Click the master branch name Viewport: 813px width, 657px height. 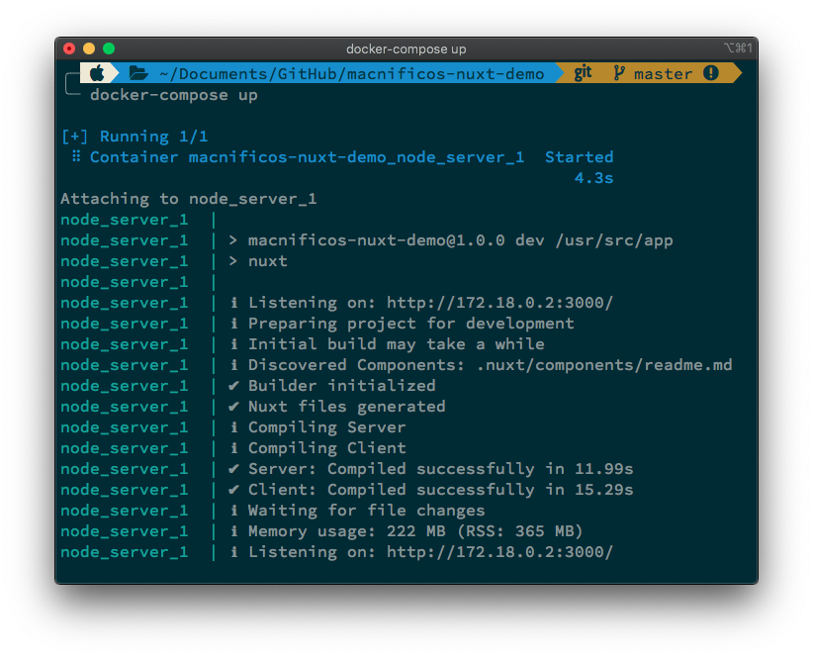click(x=663, y=74)
